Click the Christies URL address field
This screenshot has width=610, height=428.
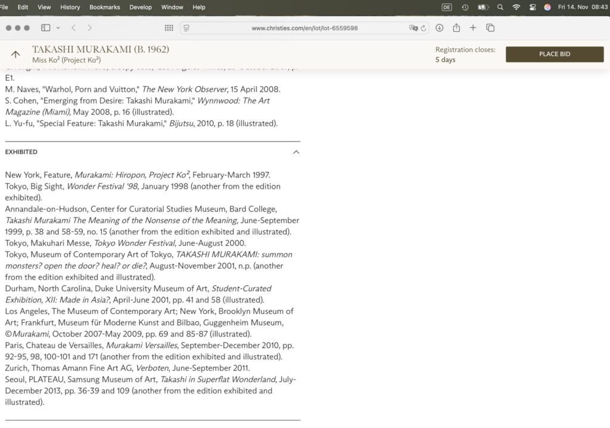tap(304, 28)
